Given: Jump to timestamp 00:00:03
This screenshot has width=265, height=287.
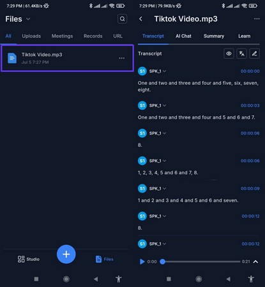Looking at the screenshot, I should point(250,105).
